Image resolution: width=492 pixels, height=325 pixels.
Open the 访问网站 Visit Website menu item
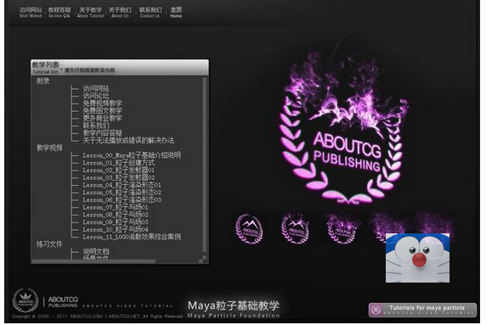tap(31, 12)
